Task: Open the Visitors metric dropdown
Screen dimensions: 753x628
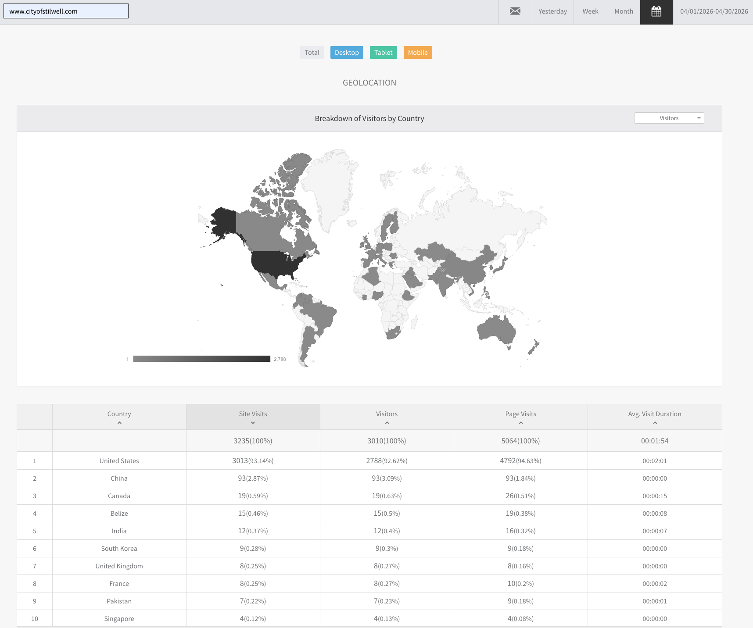Action: pos(669,118)
